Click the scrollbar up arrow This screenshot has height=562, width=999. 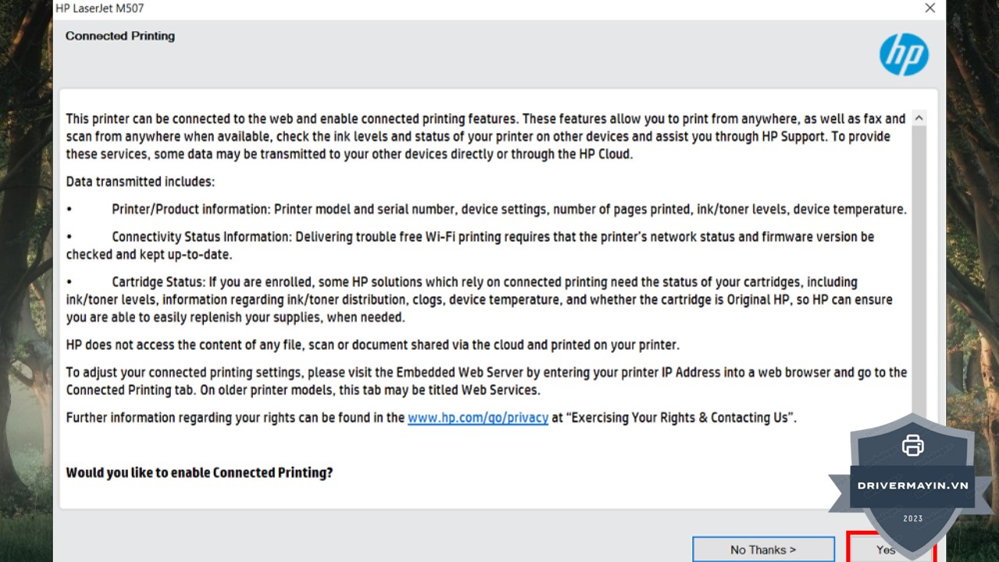919,119
